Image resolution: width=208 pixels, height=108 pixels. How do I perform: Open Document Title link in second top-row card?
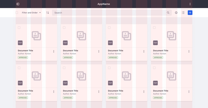click(x=70, y=51)
